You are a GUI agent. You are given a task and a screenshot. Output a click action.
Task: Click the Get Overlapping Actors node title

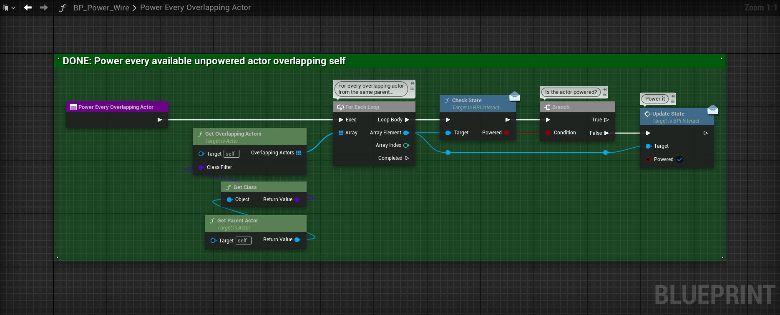point(233,134)
